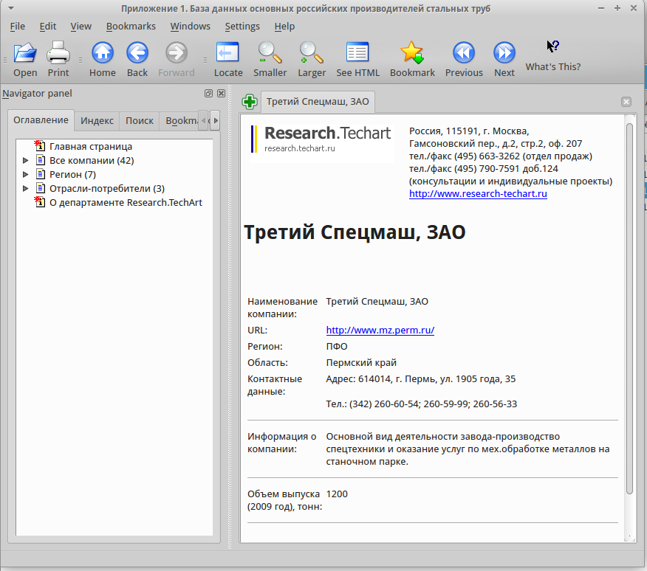The image size is (647, 571).
Task: Open the Help menu
Action: click(284, 26)
